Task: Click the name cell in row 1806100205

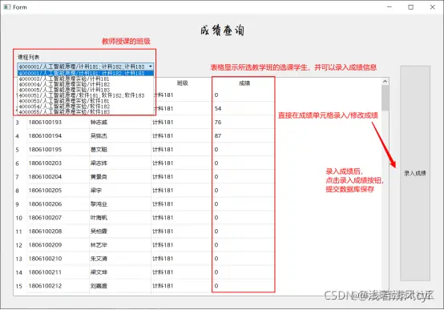Action: click(x=120, y=191)
